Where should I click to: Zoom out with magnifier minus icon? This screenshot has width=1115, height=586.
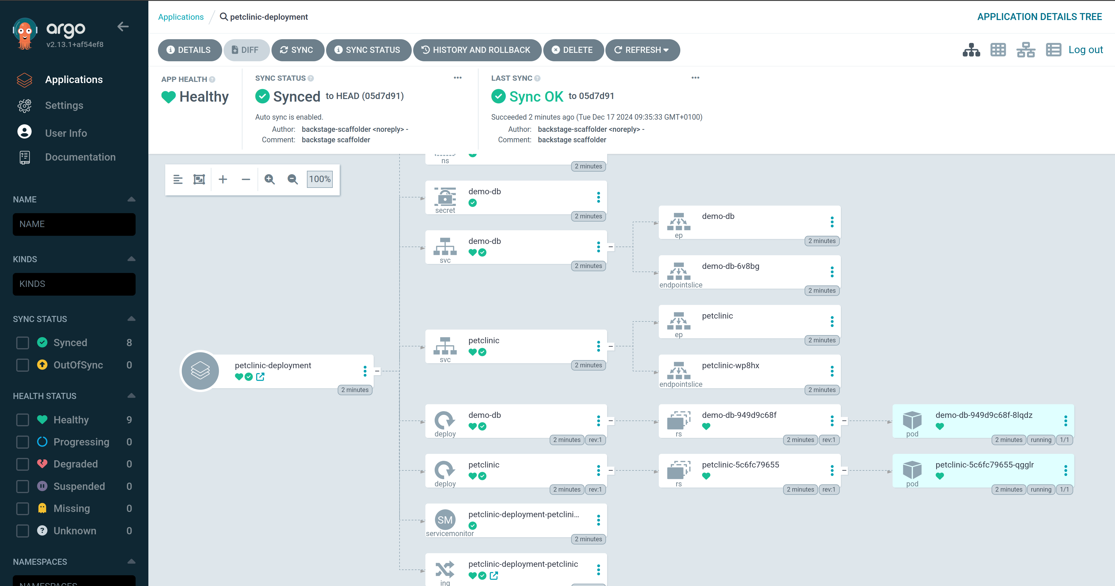pos(293,179)
